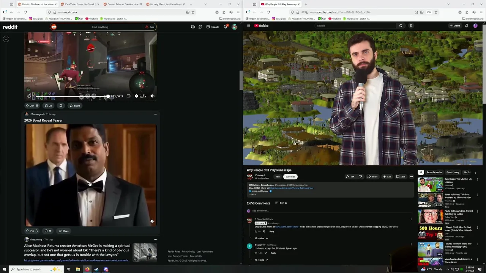Viewport: 486px width, 273px height.
Task: Focus the YouTube search box
Action: (x=355, y=26)
